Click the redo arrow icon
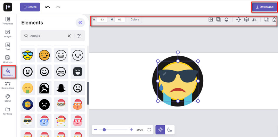 pyautogui.click(x=58, y=7)
